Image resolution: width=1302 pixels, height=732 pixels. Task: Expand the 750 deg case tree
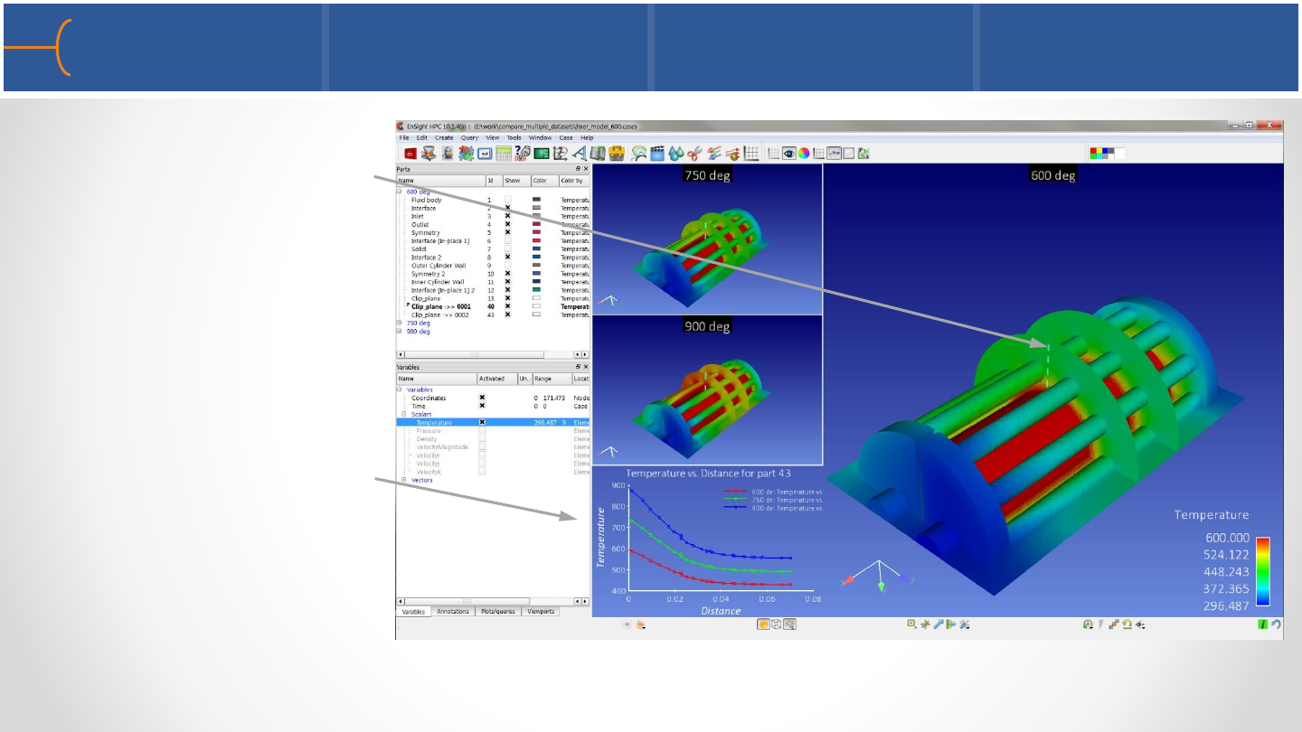[400, 323]
